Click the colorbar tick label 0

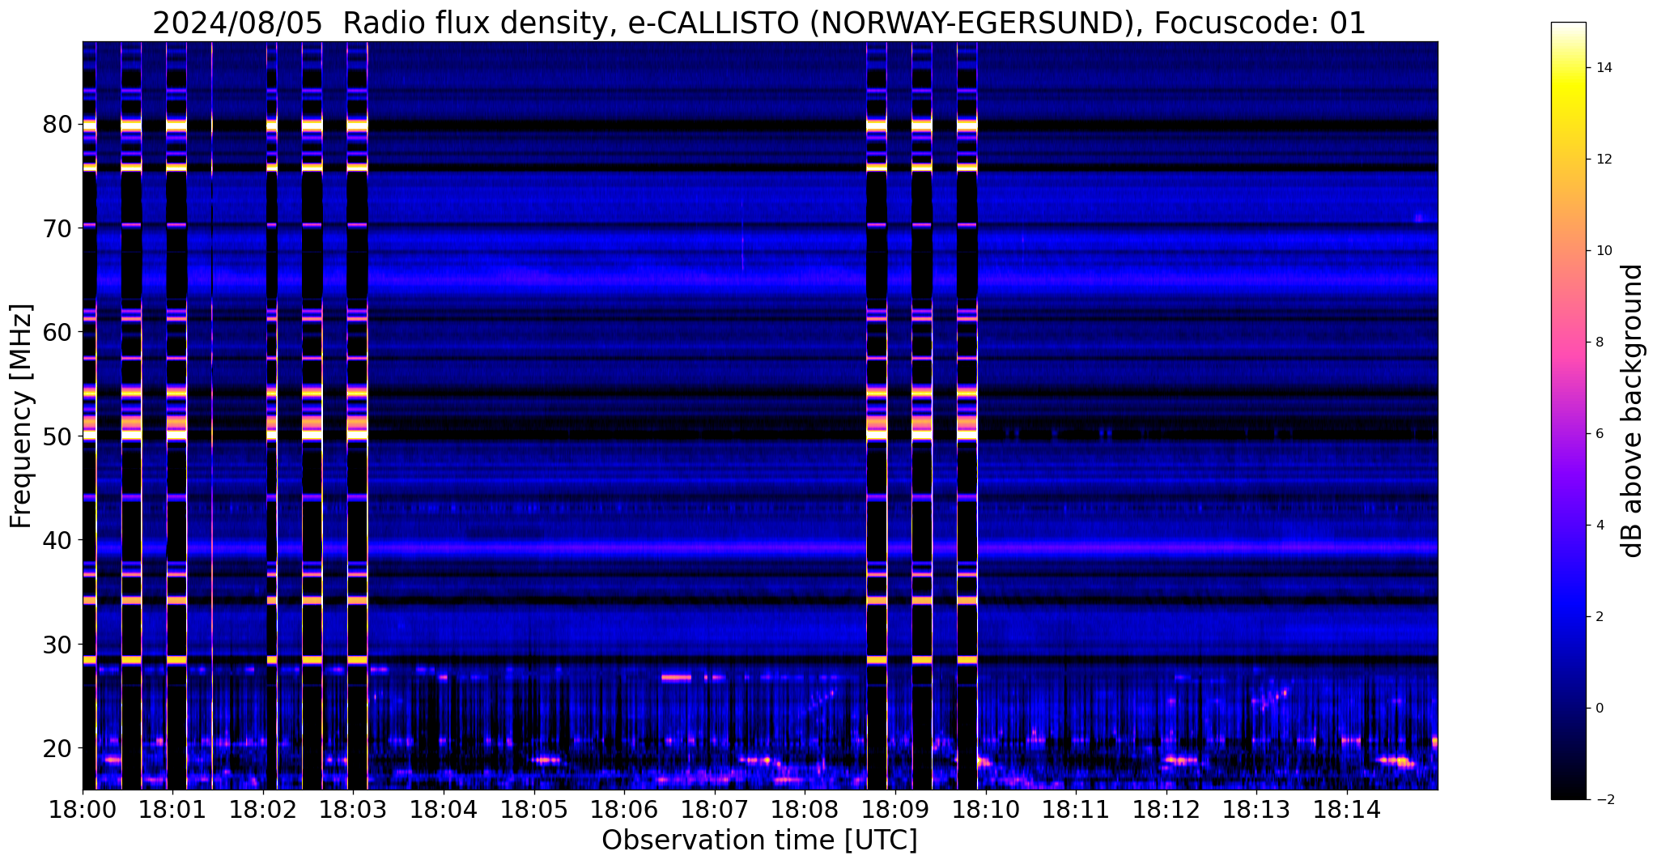tap(1600, 709)
